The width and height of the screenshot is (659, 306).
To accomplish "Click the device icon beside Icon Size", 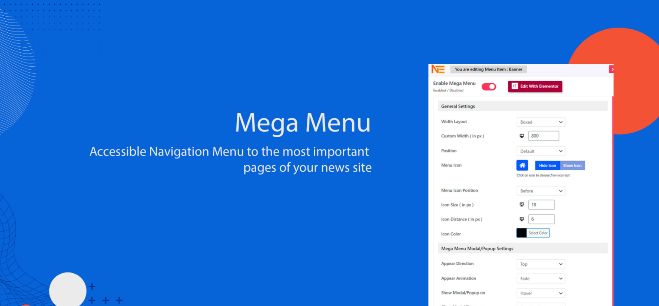I will click(x=522, y=205).
